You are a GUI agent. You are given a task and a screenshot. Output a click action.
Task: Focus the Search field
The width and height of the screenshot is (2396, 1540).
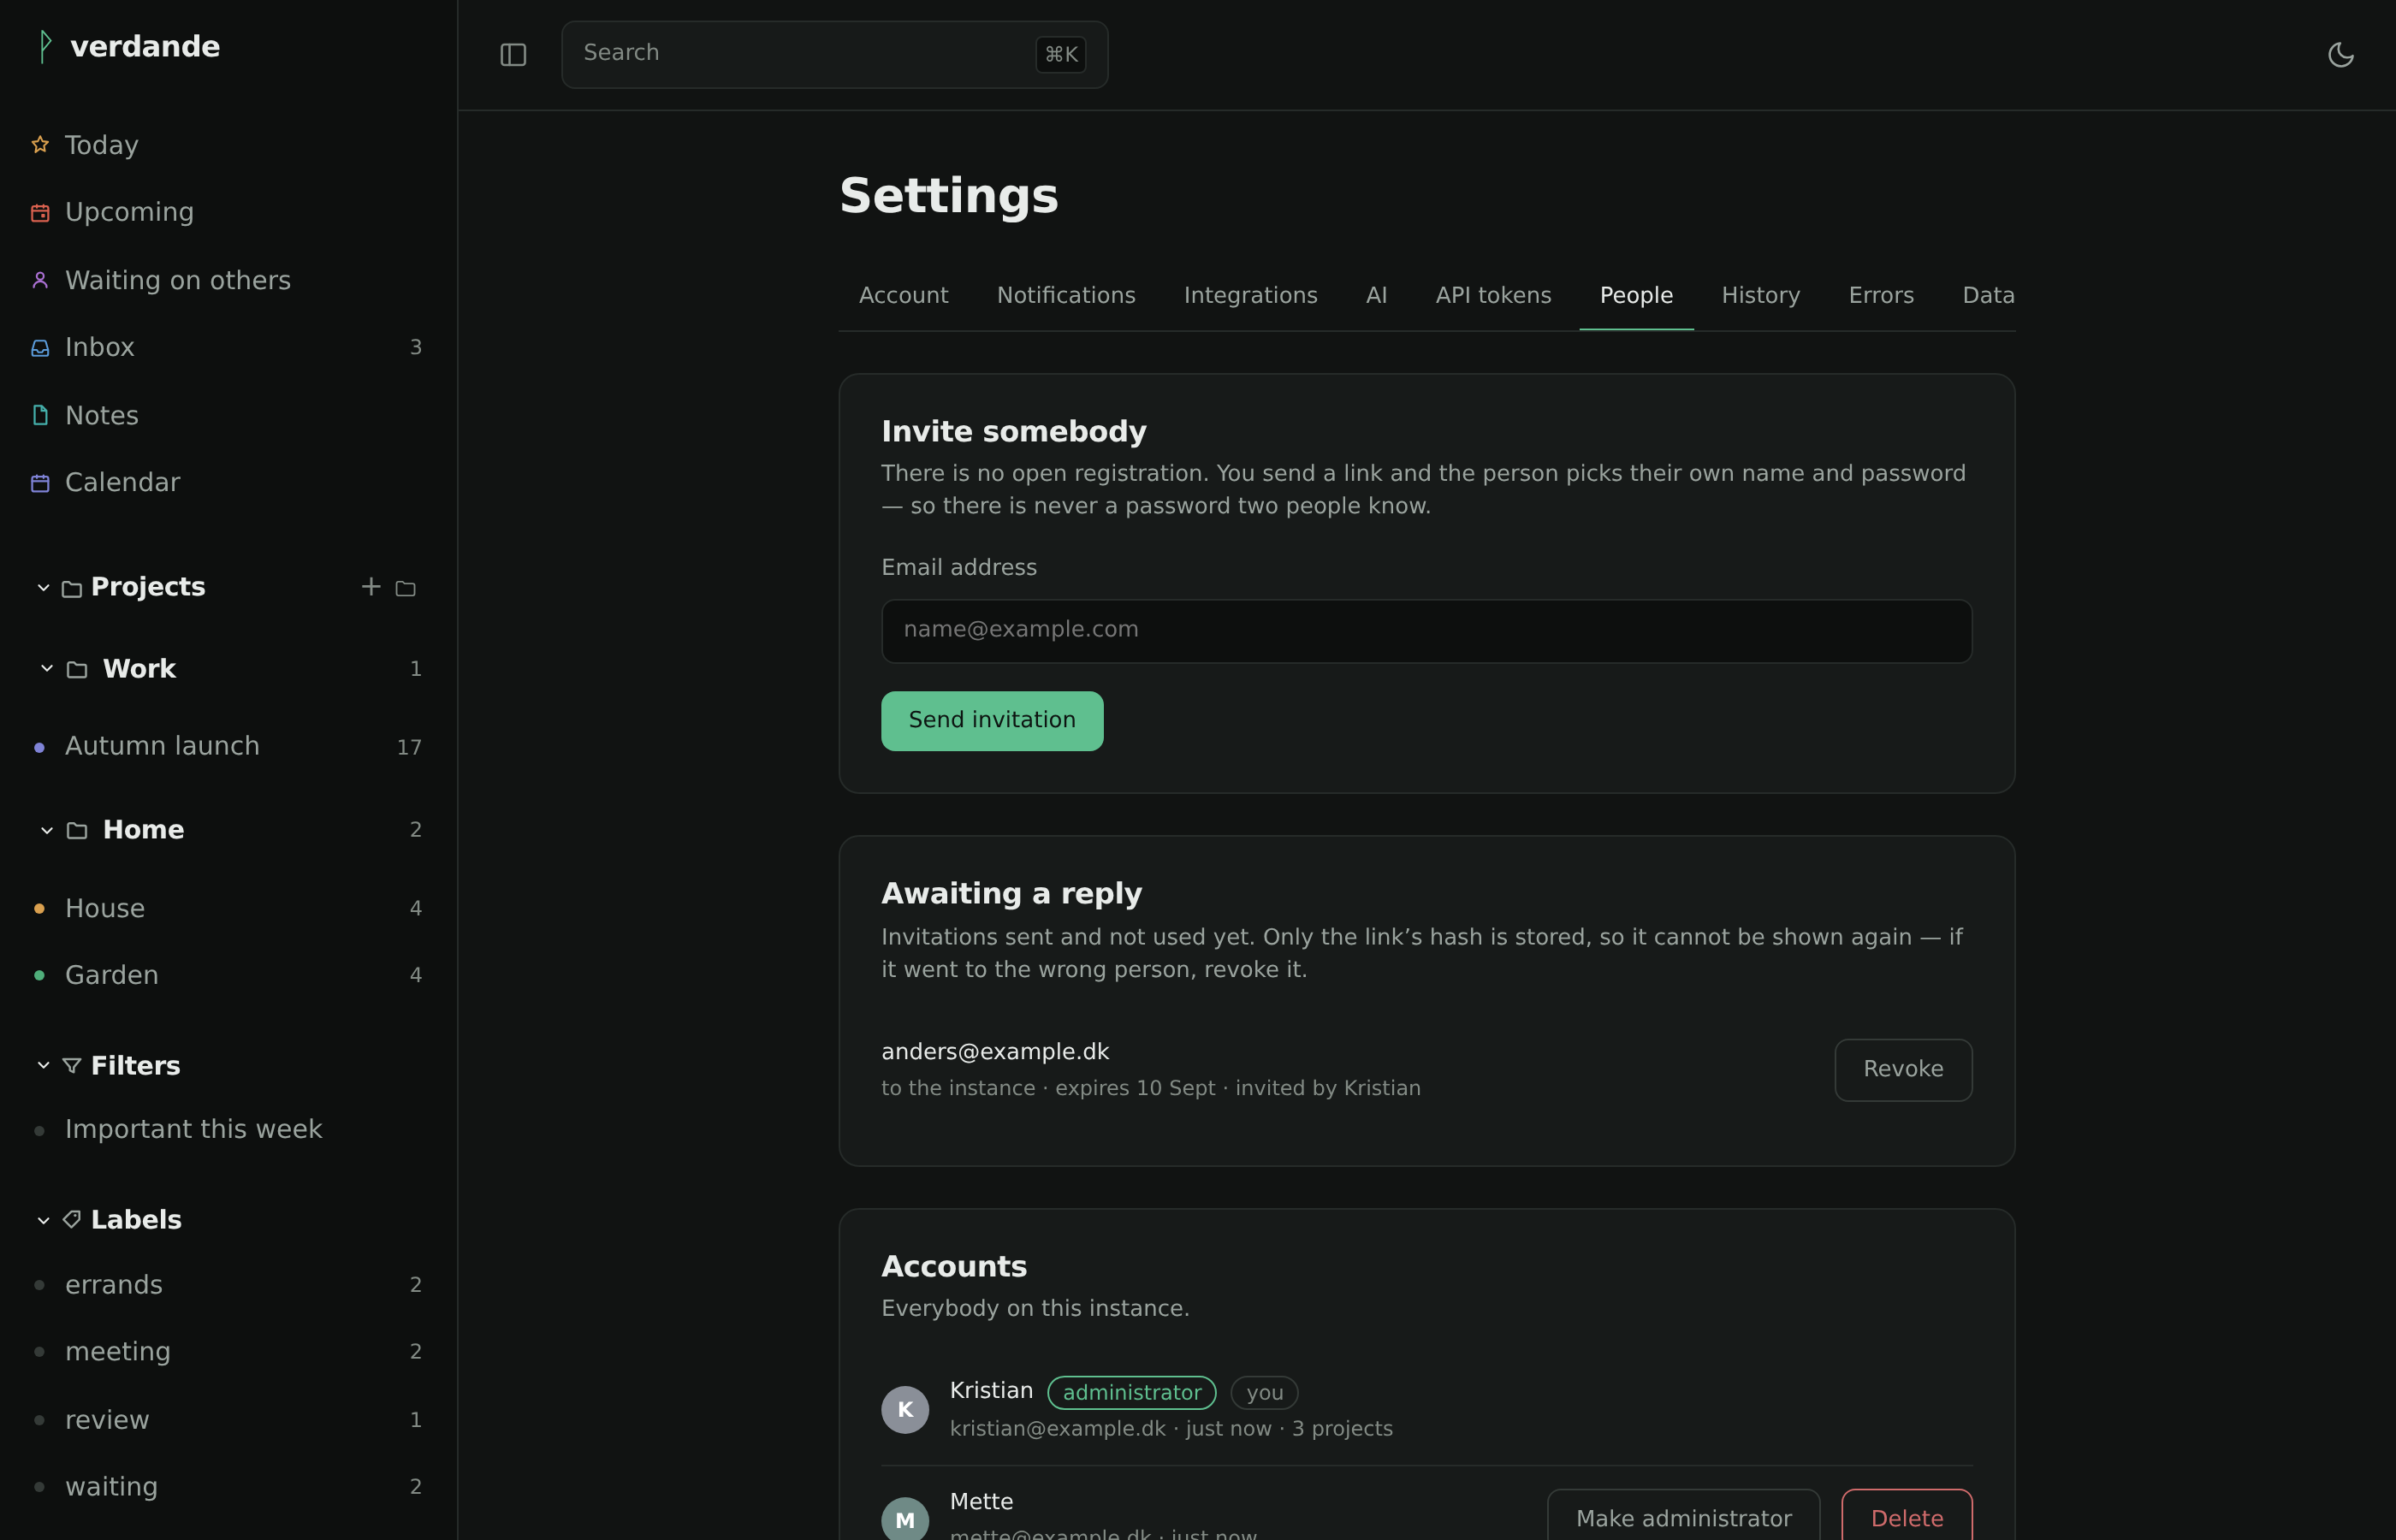(835, 55)
